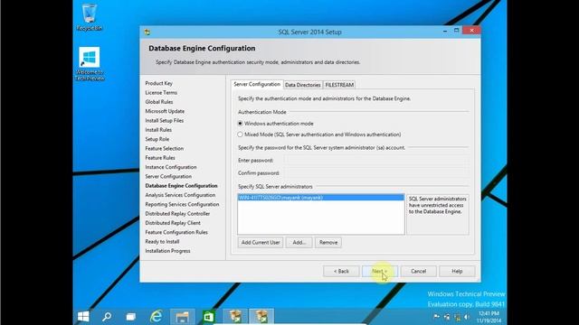The image size is (579, 325).
Task: Maximize the SQL Server 2014 Setup window
Action: [456, 31]
